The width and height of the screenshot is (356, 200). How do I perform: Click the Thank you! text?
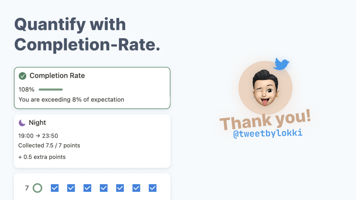[265, 120]
